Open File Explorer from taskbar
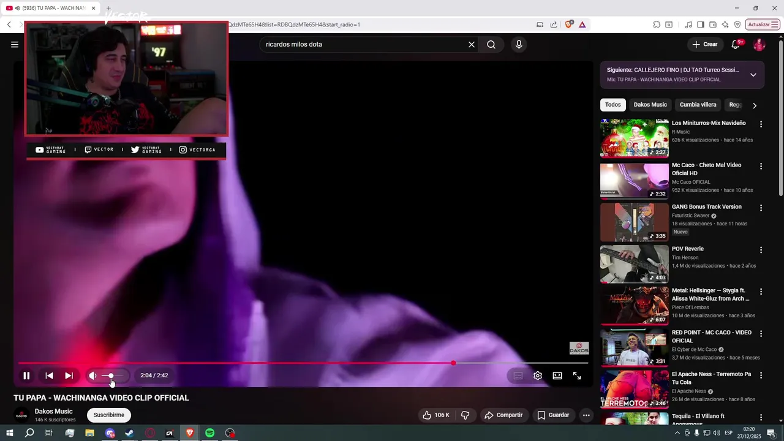This screenshot has width=784, height=441. [x=89, y=433]
